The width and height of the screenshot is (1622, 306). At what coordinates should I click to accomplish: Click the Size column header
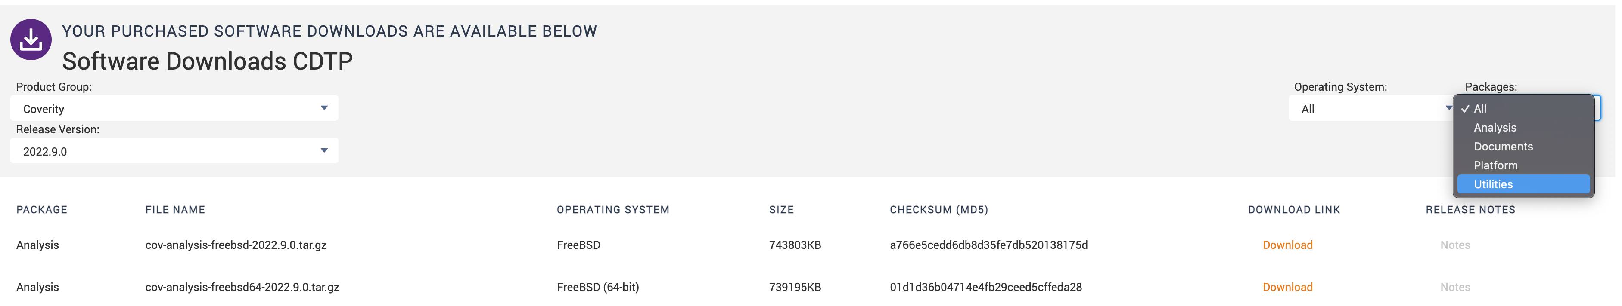[781, 210]
